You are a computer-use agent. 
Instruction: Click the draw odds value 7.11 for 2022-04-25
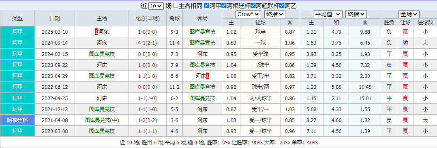[336, 98]
